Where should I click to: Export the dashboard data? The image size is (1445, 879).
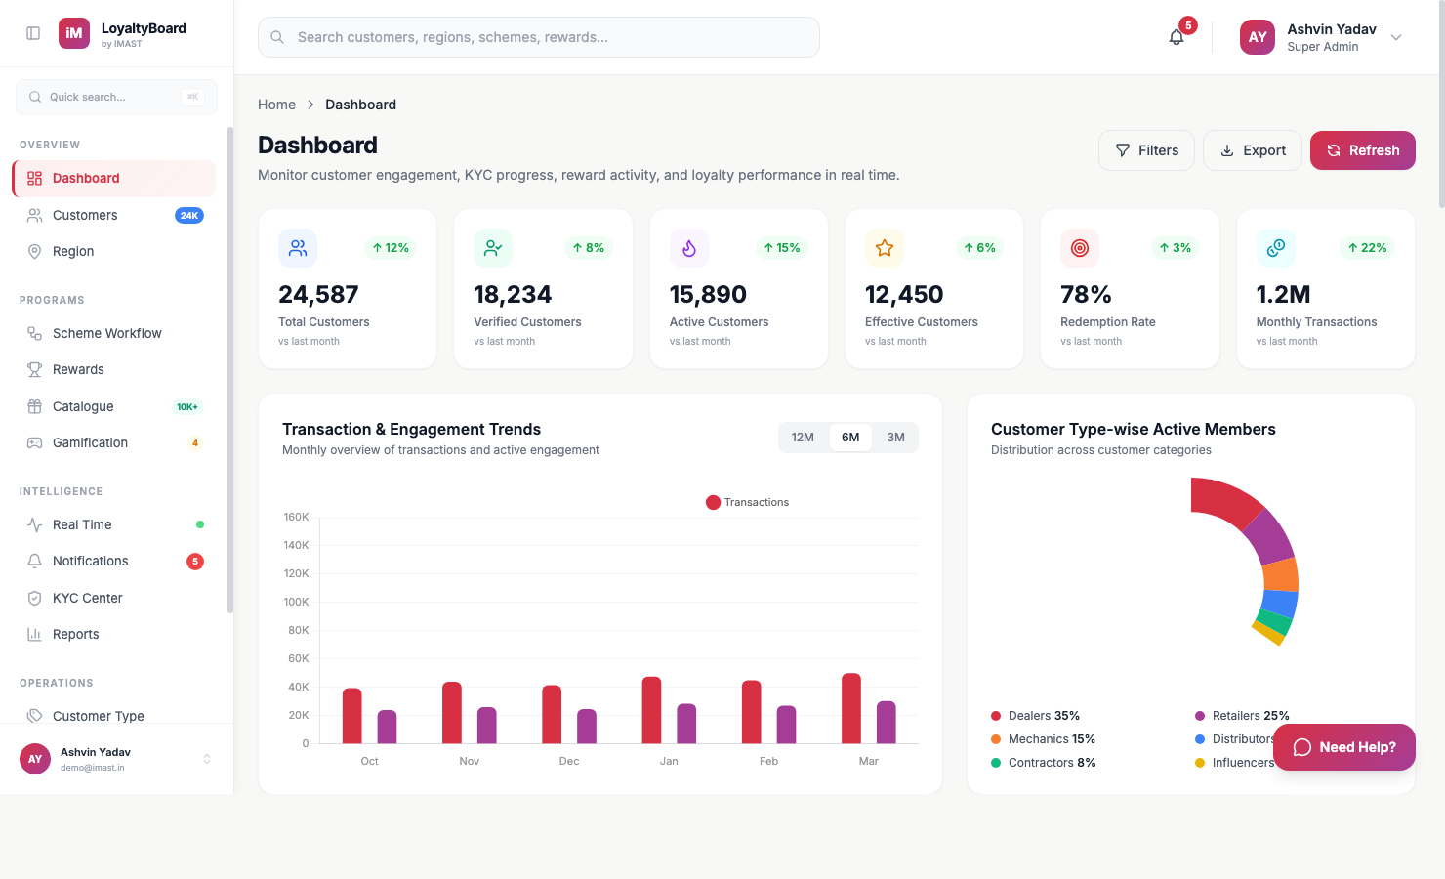coord(1252,150)
